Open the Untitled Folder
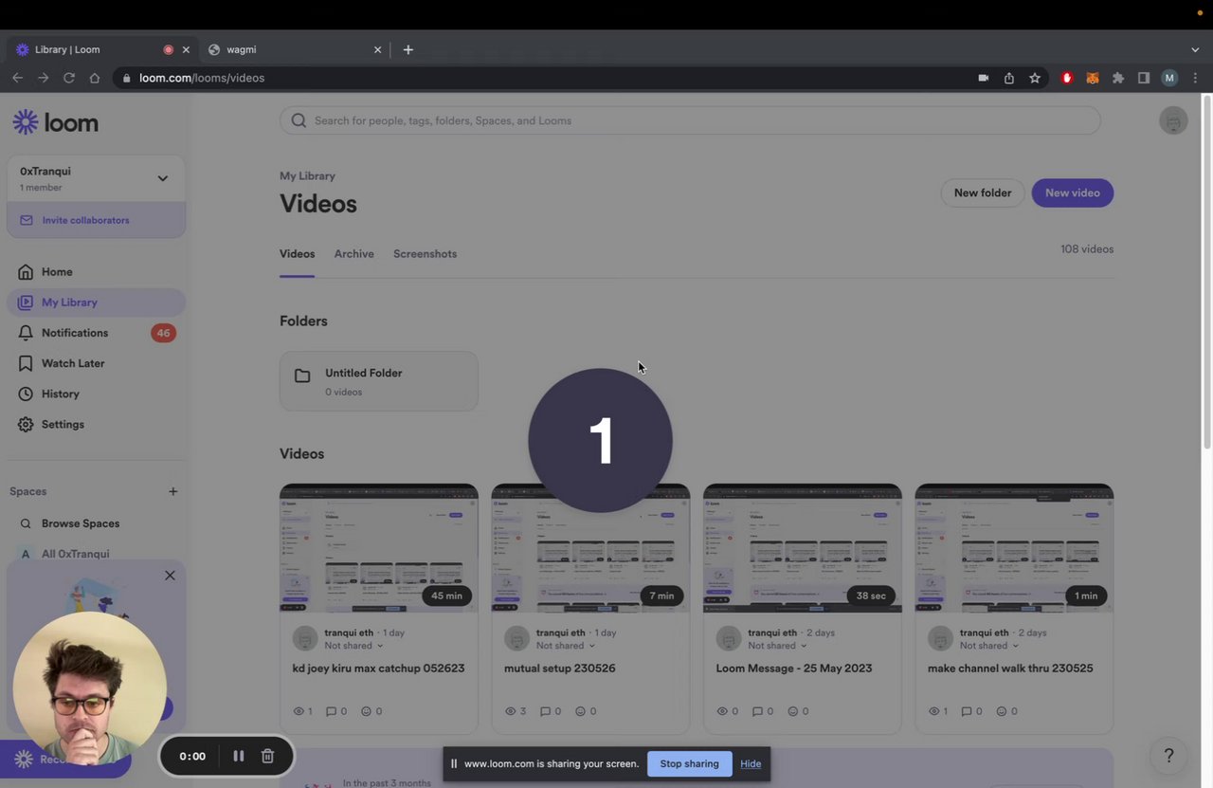The image size is (1213, 788). click(x=379, y=381)
